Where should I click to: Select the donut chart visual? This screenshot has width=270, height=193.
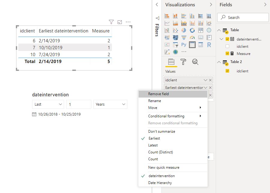192,30
